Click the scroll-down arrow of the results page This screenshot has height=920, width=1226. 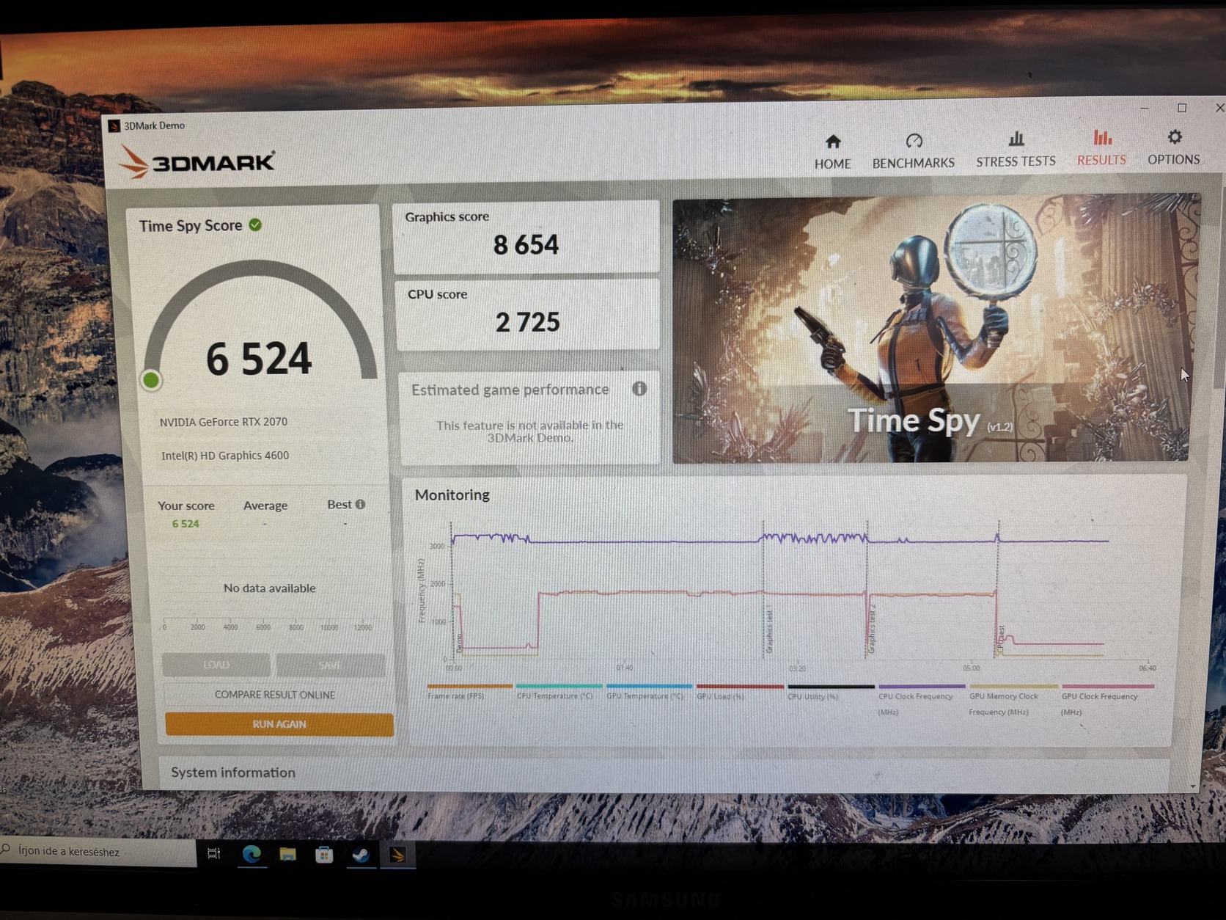click(x=1192, y=786)
